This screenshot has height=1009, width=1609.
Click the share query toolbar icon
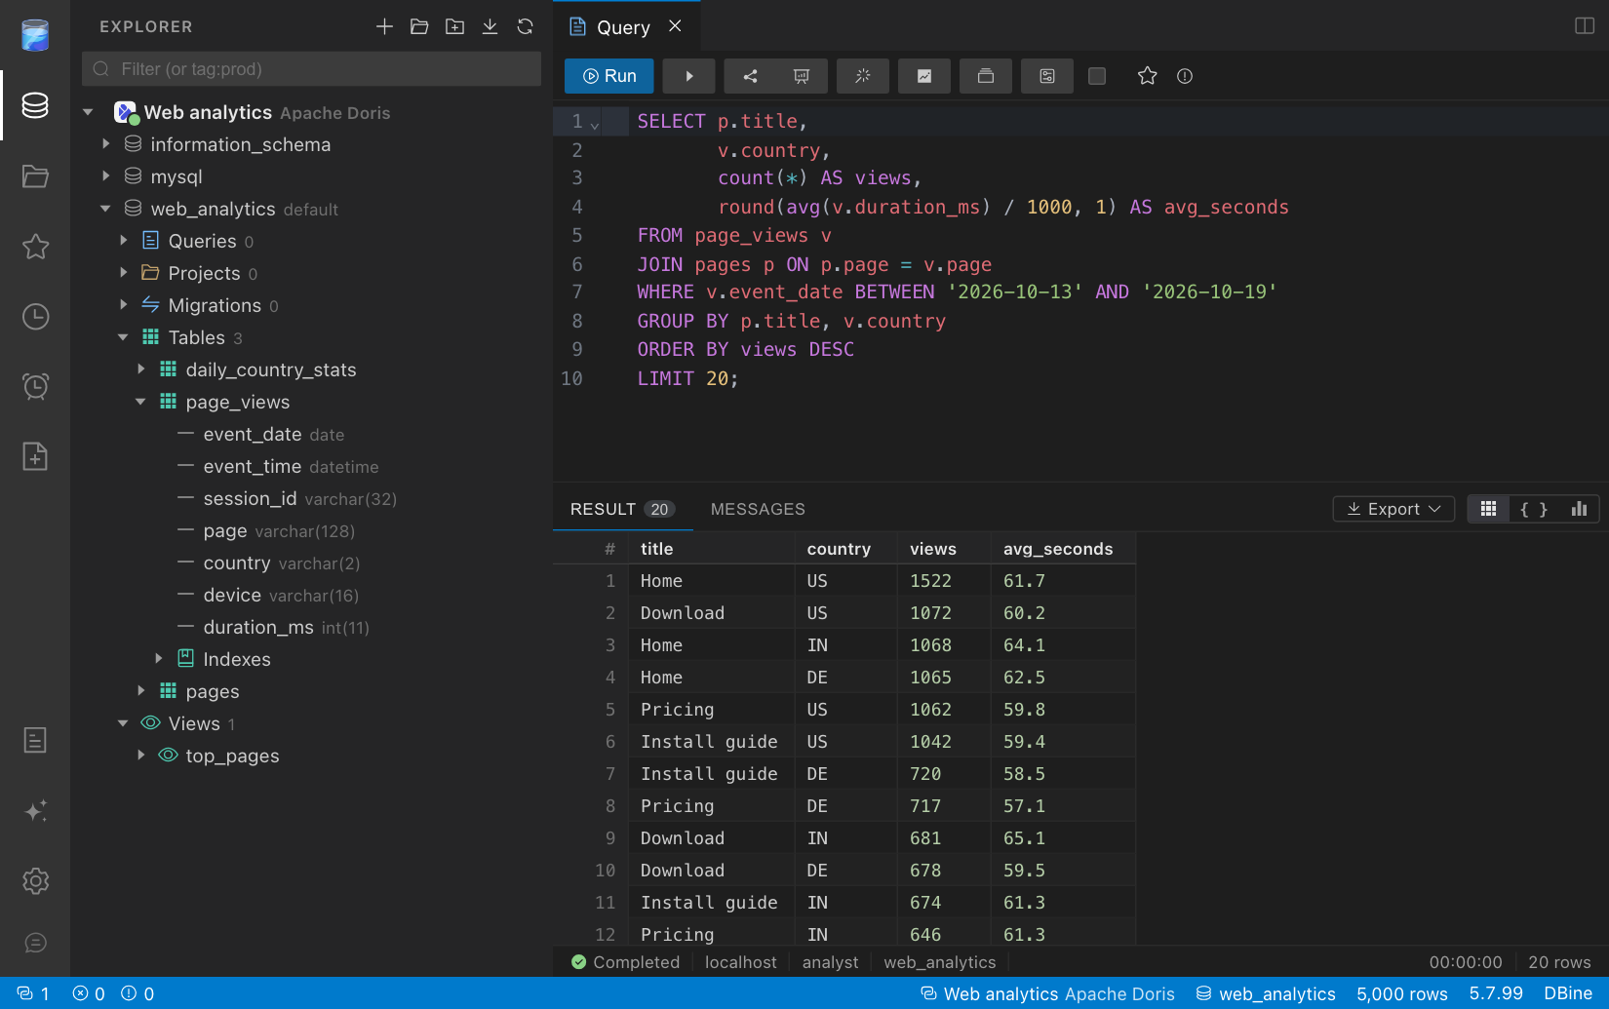[750, 76]
